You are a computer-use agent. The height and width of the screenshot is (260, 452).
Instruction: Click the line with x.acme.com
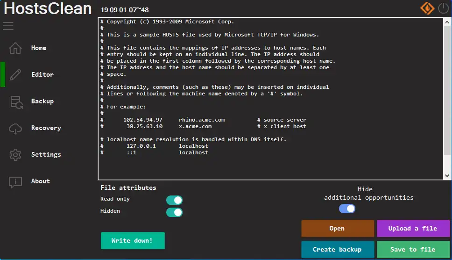point(203,126)
